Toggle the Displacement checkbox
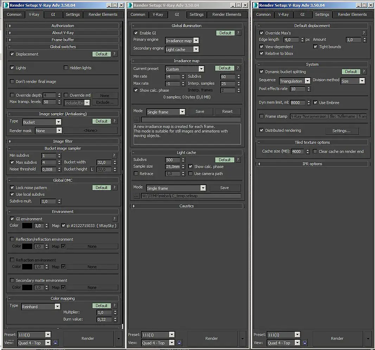 12,54
